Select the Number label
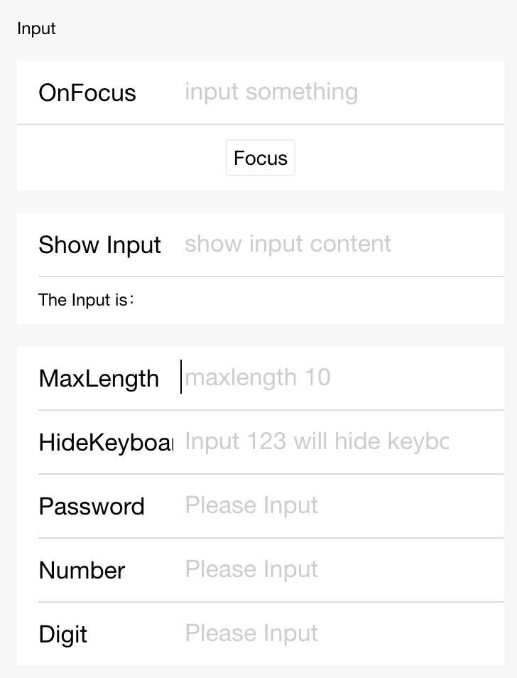Image resolution: width=517 pixels, height=678 pixels. point(82,570)
